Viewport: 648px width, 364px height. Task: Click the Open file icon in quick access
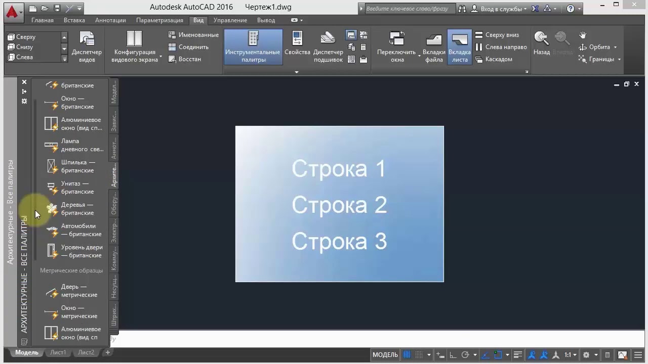point(45,9)
